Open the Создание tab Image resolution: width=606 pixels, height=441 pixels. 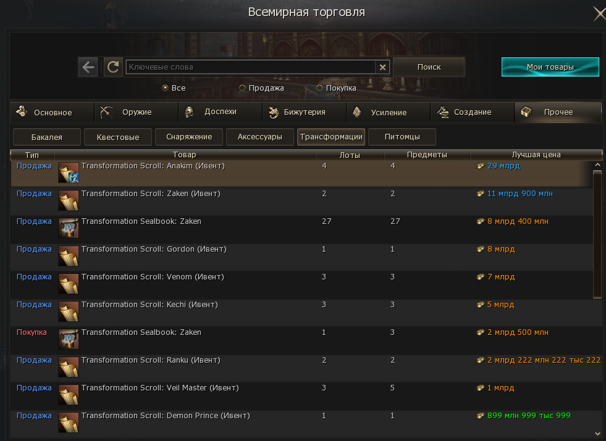[473, 112]
